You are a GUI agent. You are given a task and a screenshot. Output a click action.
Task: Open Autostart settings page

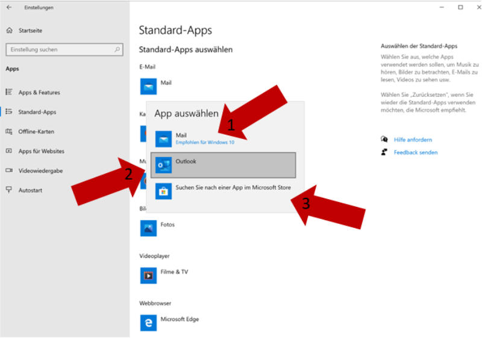30,191
